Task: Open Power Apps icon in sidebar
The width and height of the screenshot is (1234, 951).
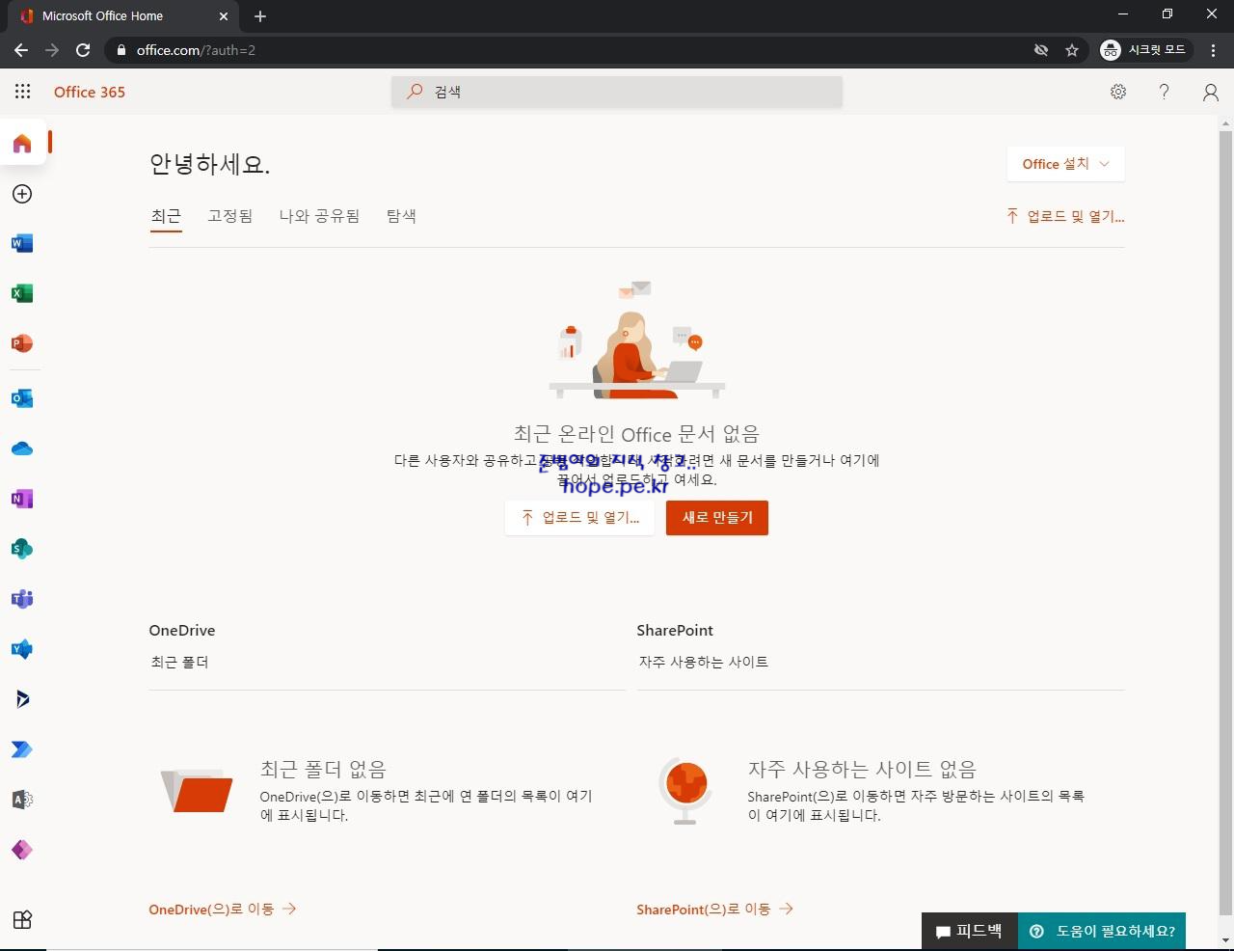Action: coord(22,850)
